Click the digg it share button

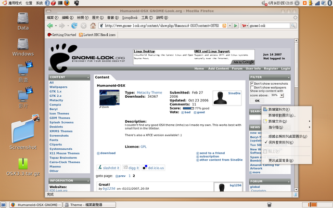click(131, 167)
